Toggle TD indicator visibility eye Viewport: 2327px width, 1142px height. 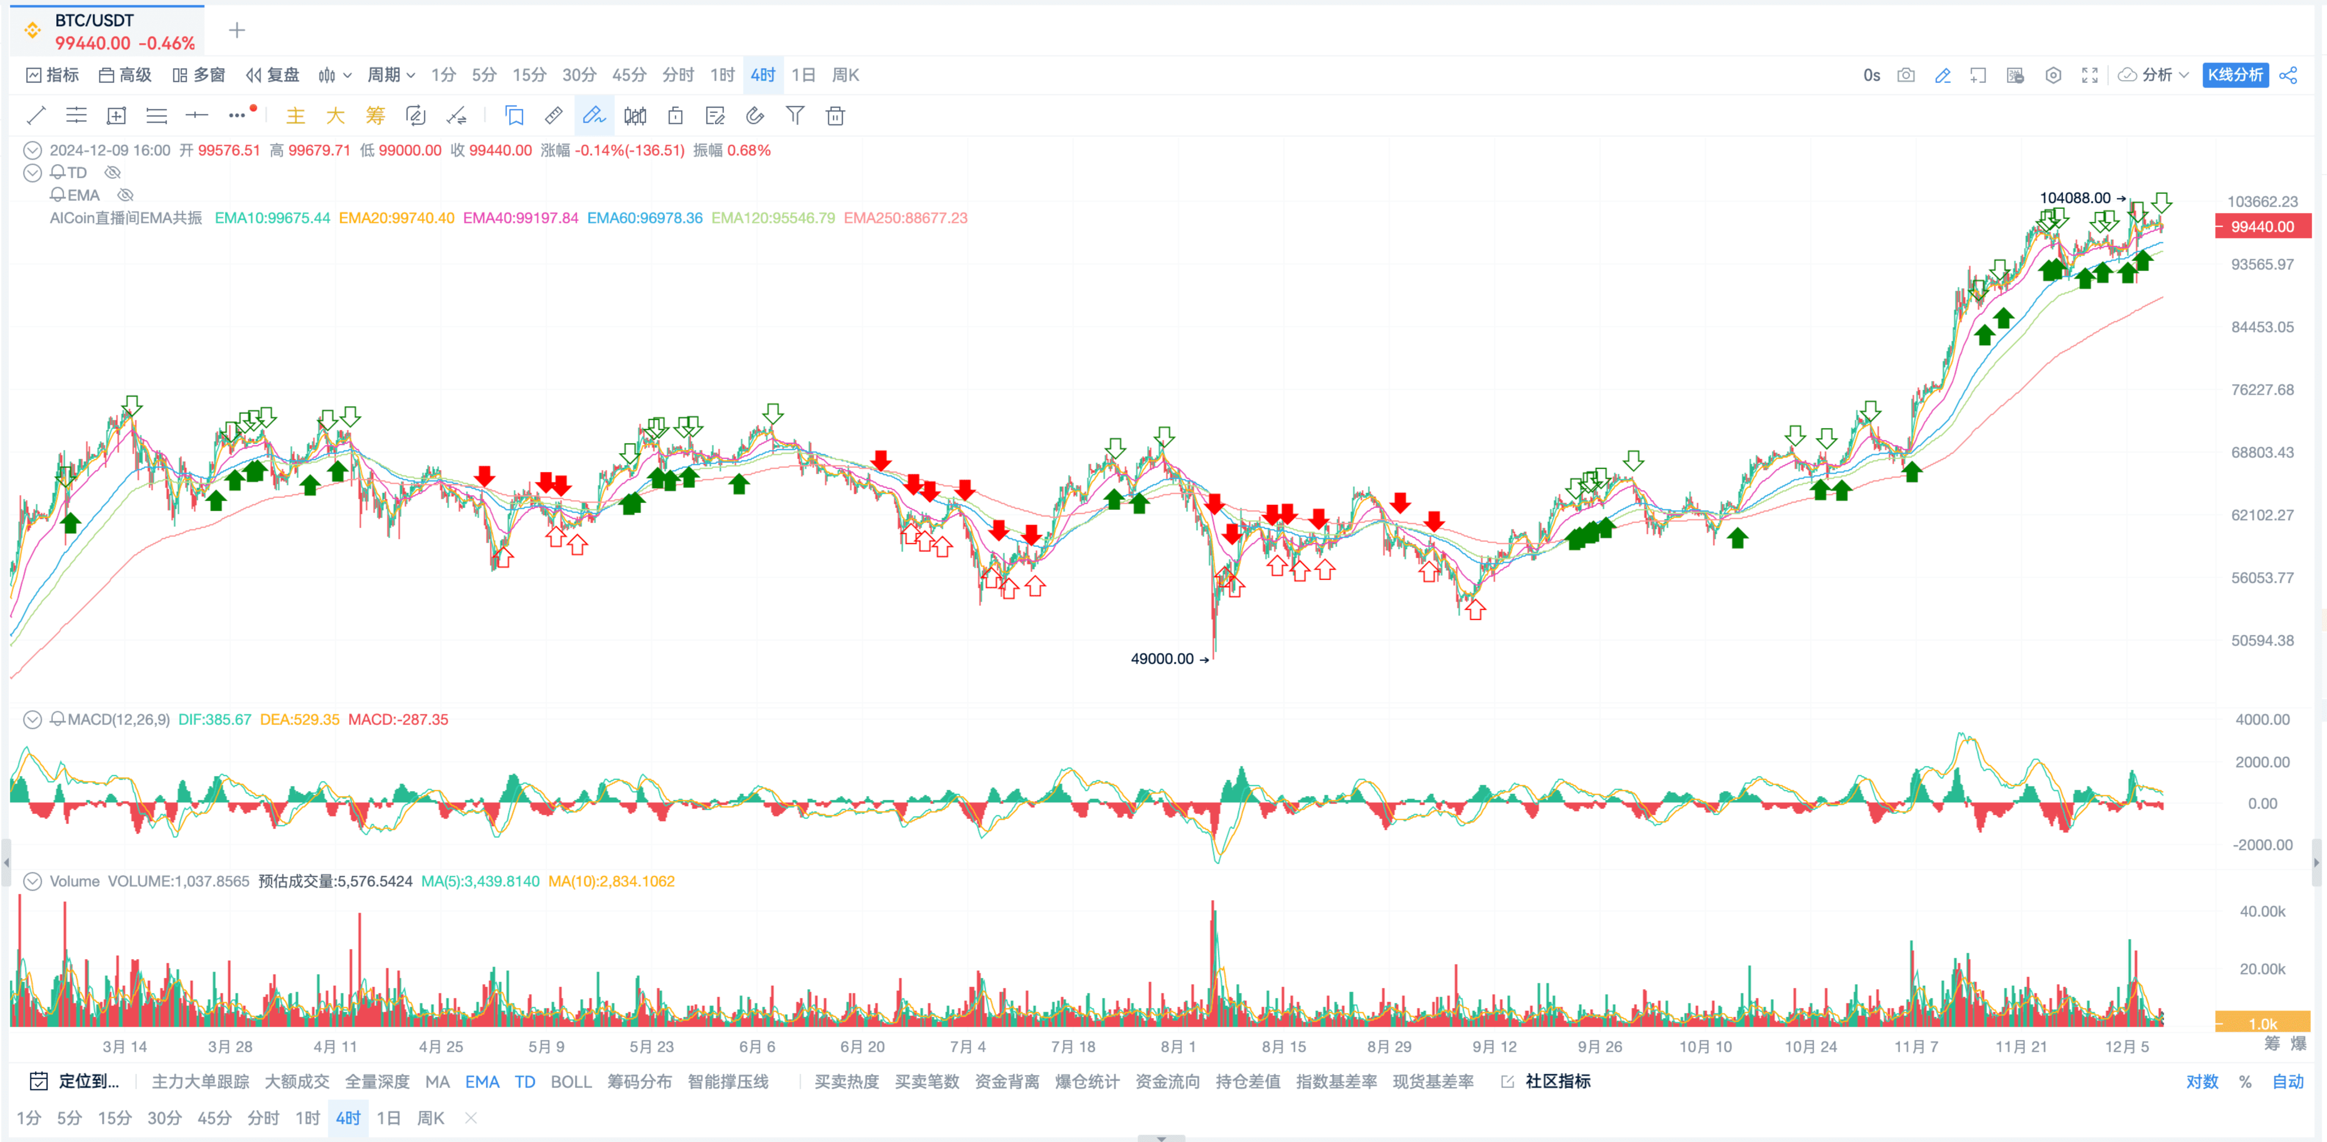(112, 173)
